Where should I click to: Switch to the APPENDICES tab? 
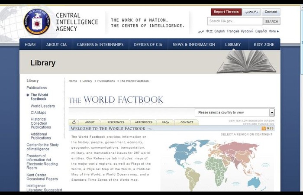(x=144, y=122)
